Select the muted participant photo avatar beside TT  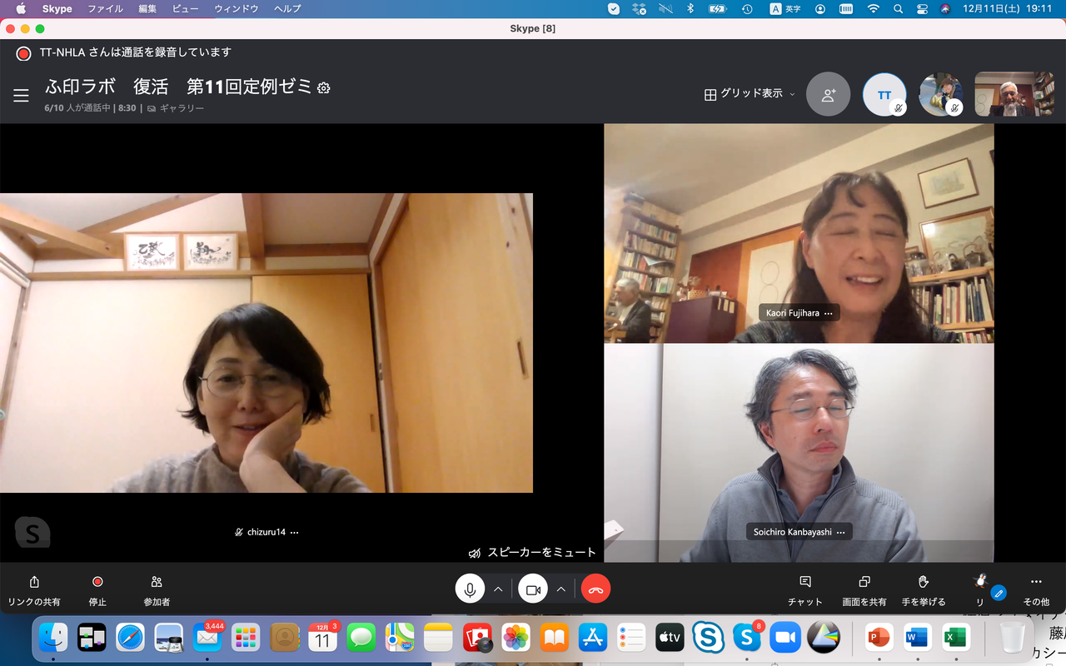tap(941, 94)
